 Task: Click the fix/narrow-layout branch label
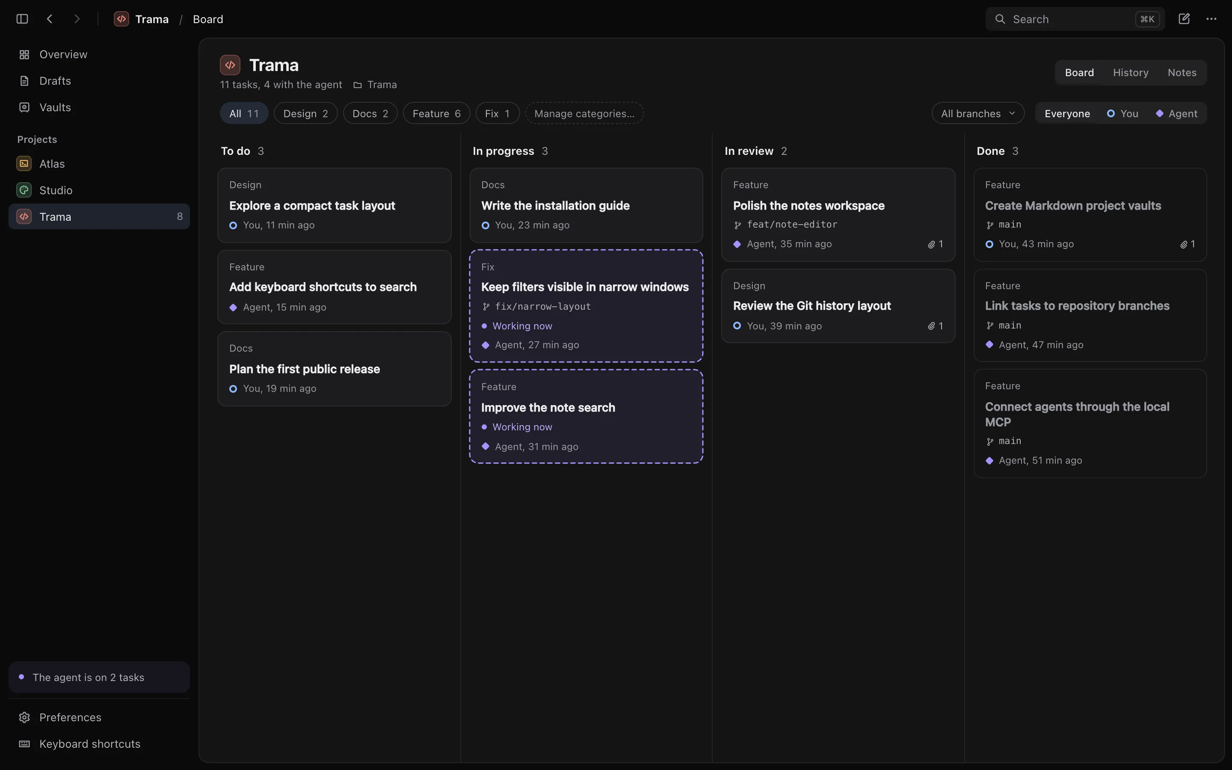[x=536, y=307]
